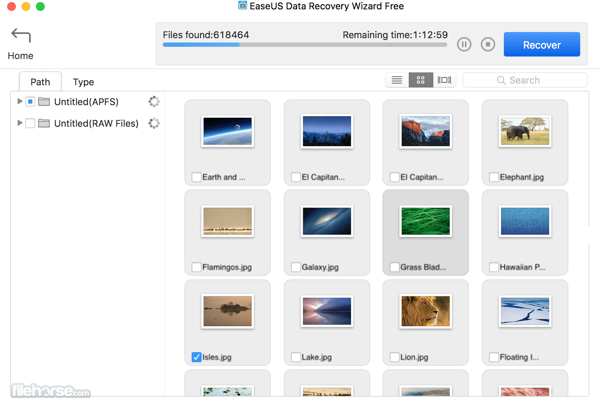Click the Untitled(APFS) label
The height and width of the screenshot is (409, 600).
(x=86, y=102)
